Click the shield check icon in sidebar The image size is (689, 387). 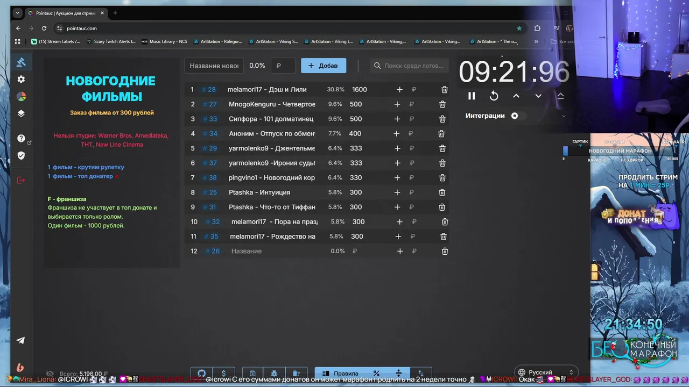coord(21,155)
